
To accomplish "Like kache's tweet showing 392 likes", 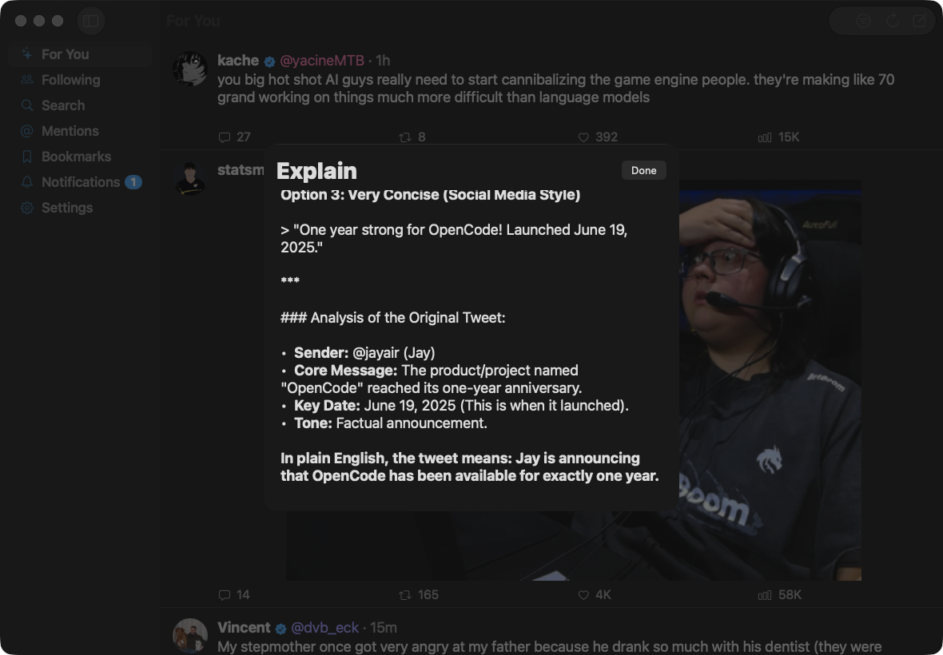I will pos(598,137).
